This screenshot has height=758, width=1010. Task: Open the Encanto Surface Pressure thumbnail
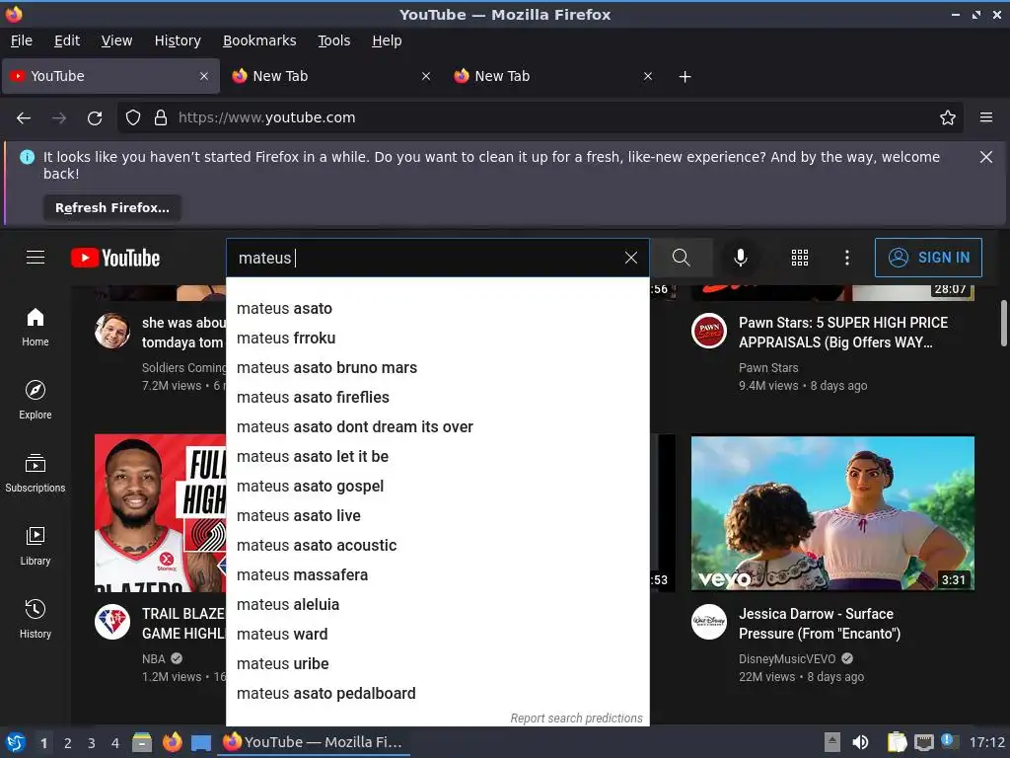point(832,513)
